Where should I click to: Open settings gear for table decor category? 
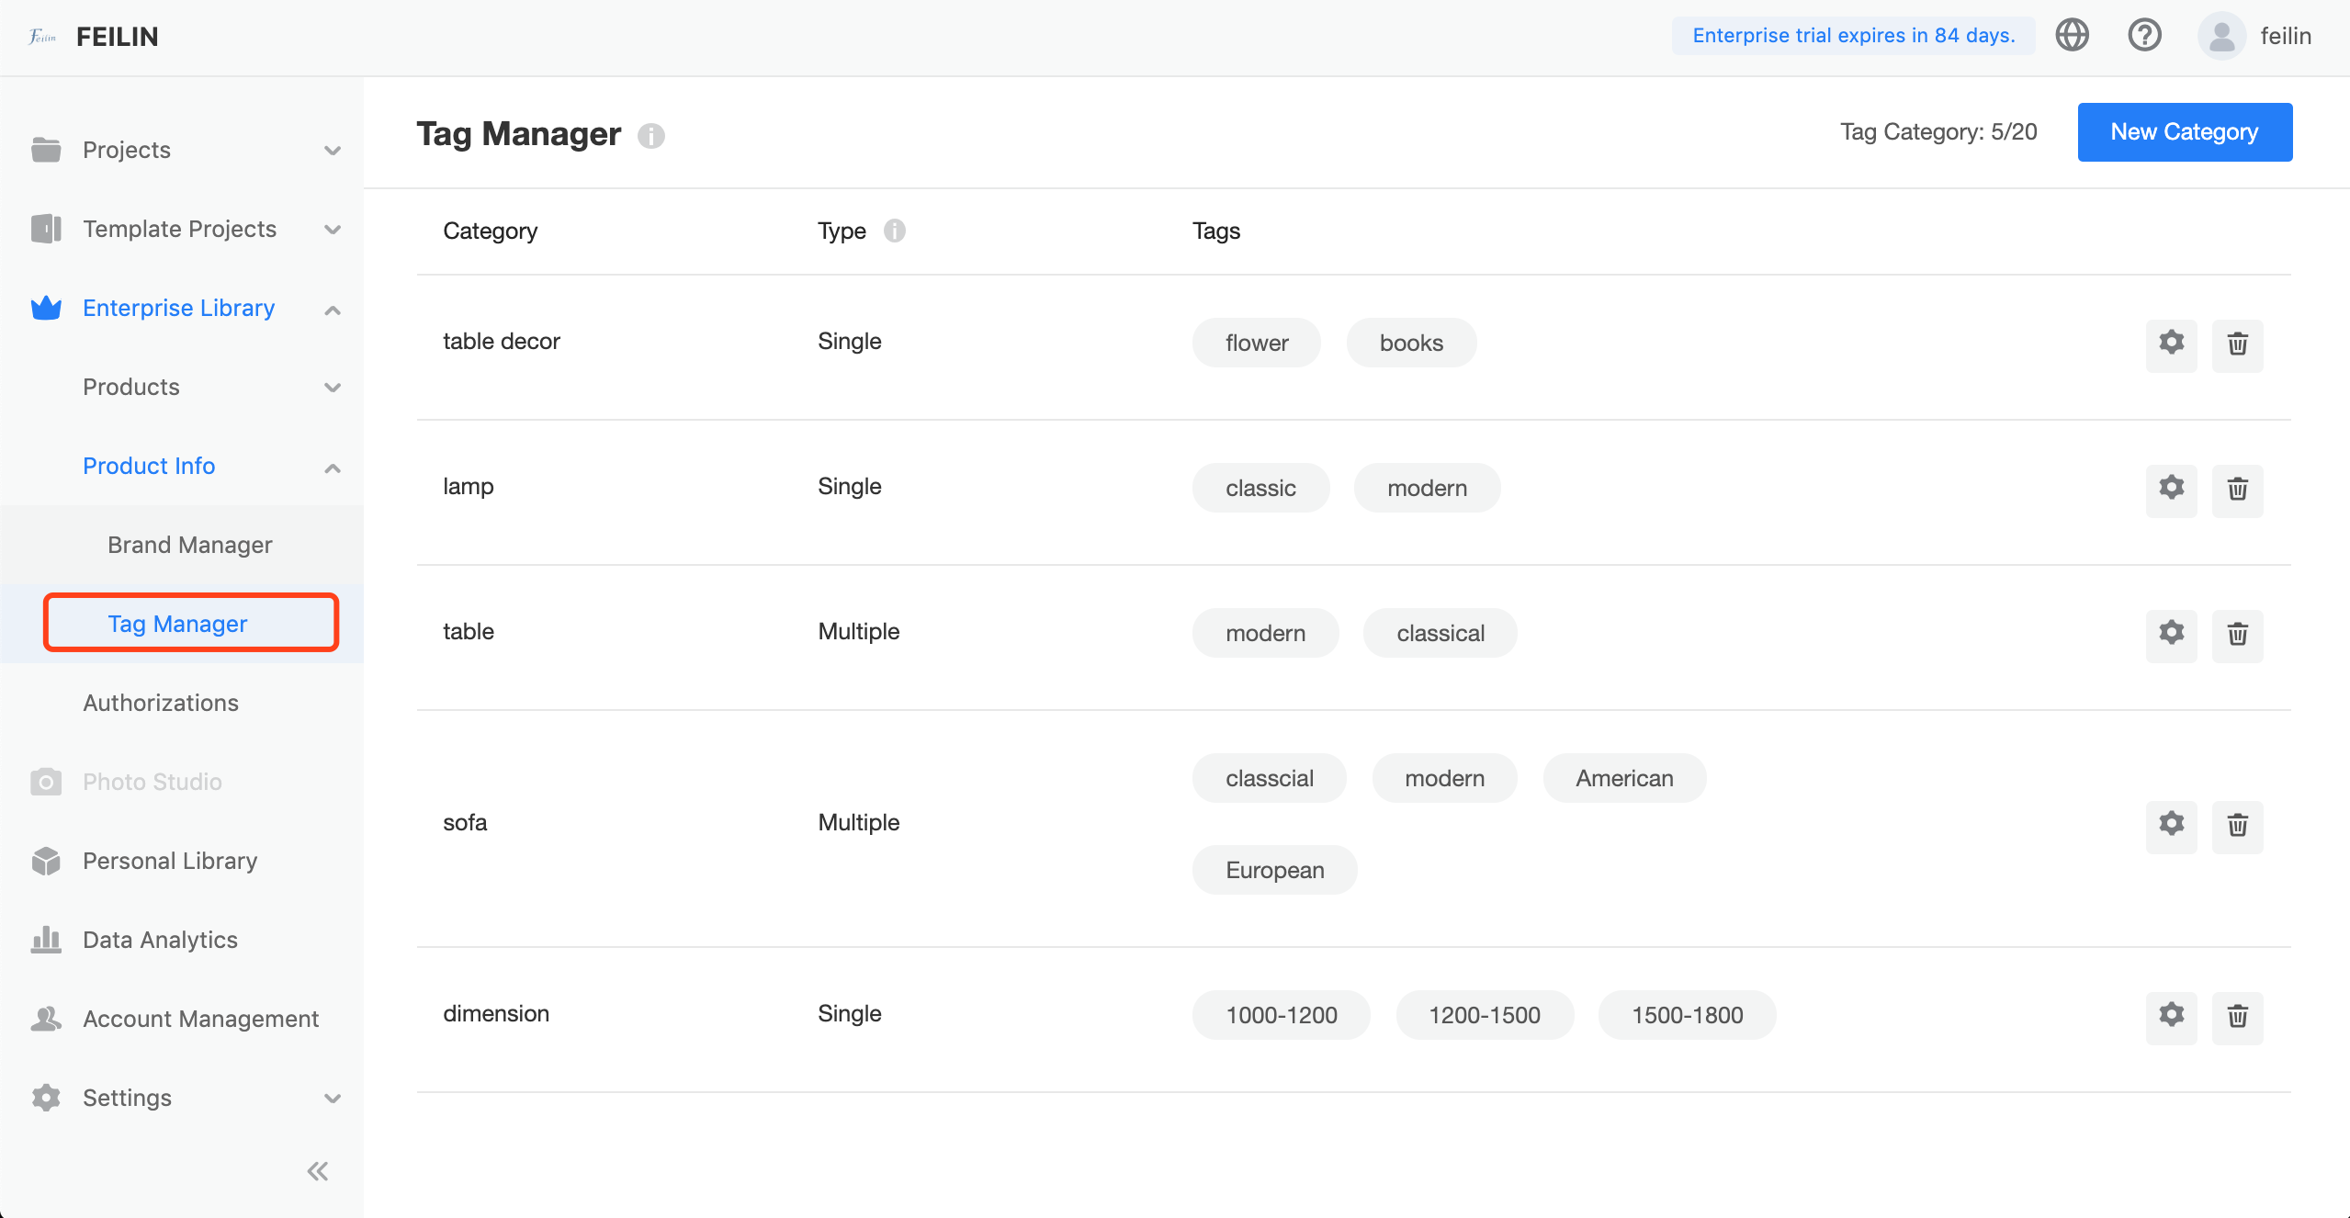(x=2171, y=344)
